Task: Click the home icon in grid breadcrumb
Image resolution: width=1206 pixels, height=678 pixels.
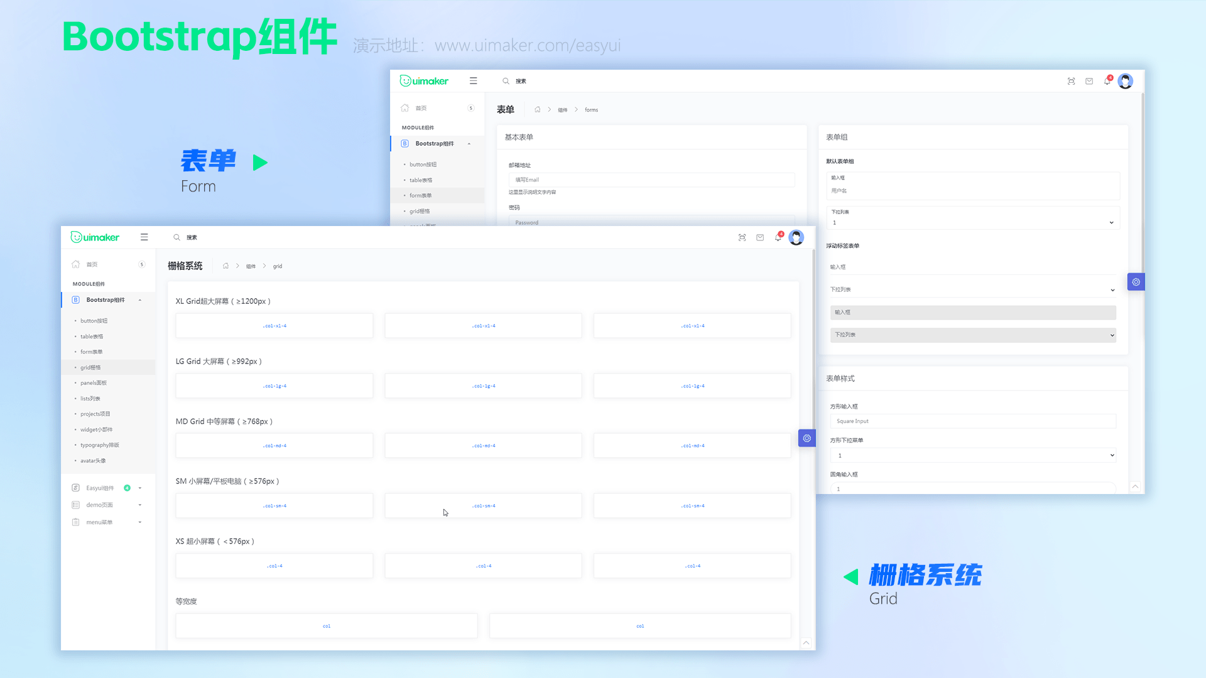Action: coord(225,266)
